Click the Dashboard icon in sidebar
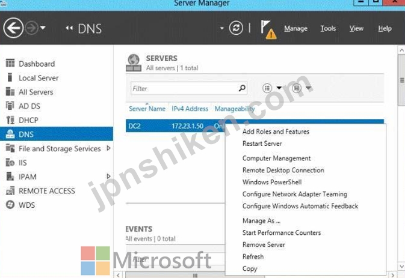Image resolution: width=405 pixels, height=278 pixels. point(10,63)
